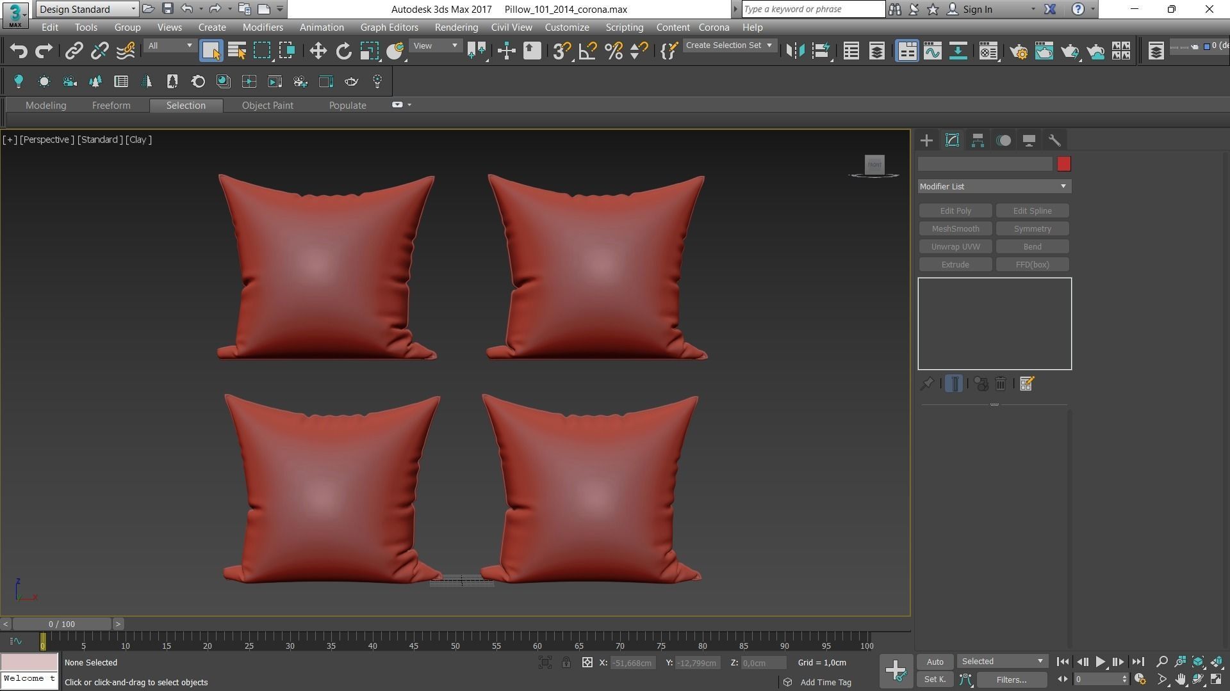This screenshot has height=691, width=1230.
Task: Click the Align tool icon
Action: (821, 51)
